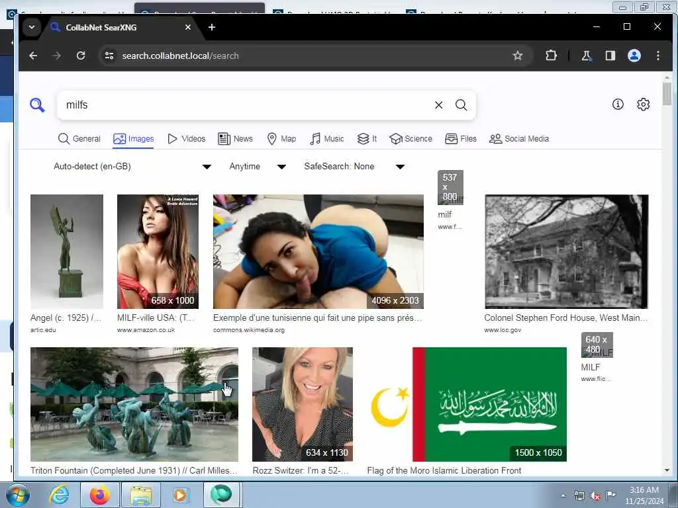Bookmark this page with the star icon
This screenshot has height=508, width=678.
(518, 56)
